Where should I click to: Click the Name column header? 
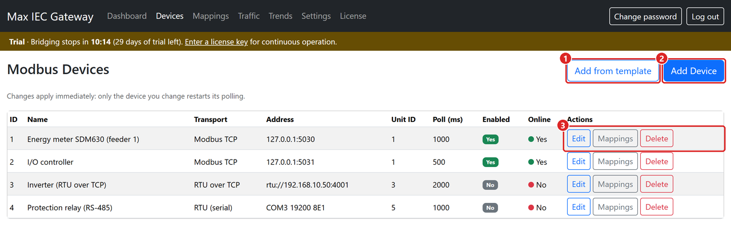[37, 120]
